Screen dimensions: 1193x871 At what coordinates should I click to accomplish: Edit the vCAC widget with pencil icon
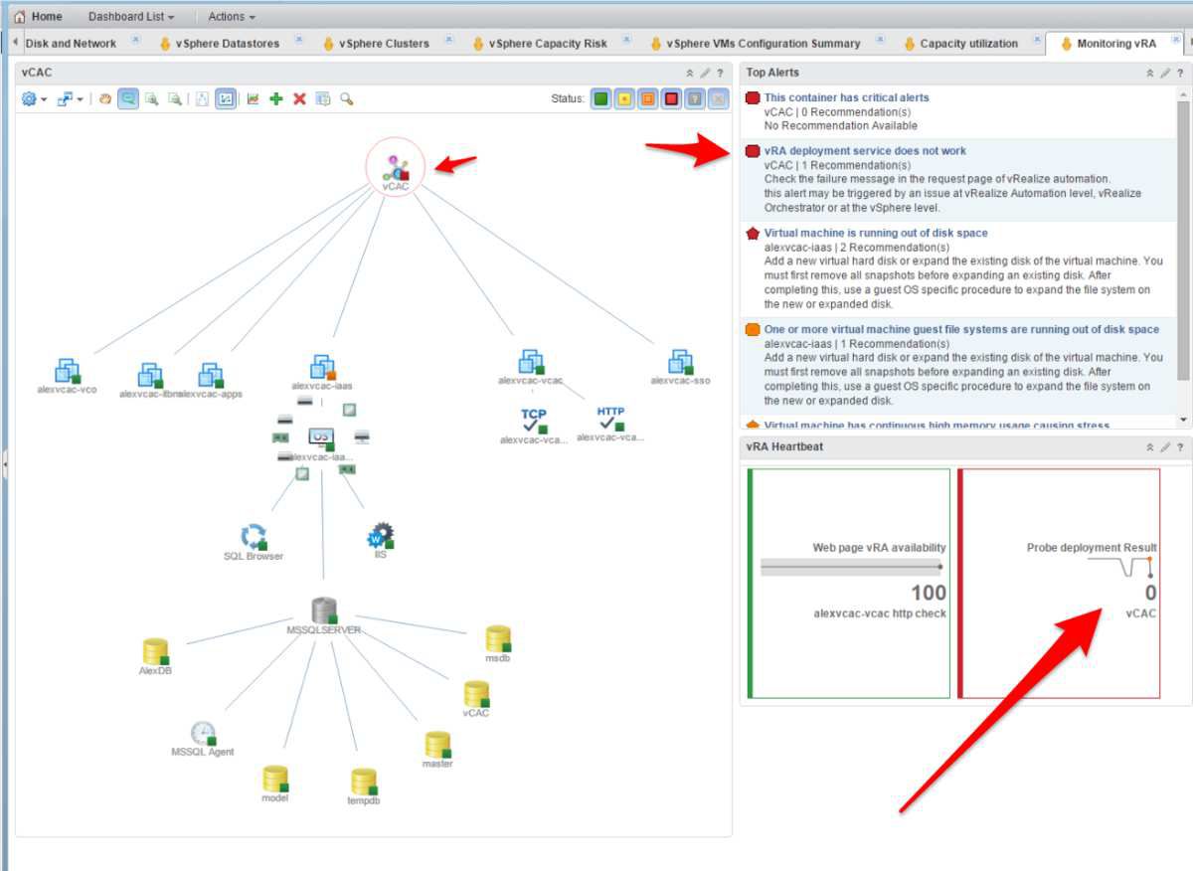(705, 73)
